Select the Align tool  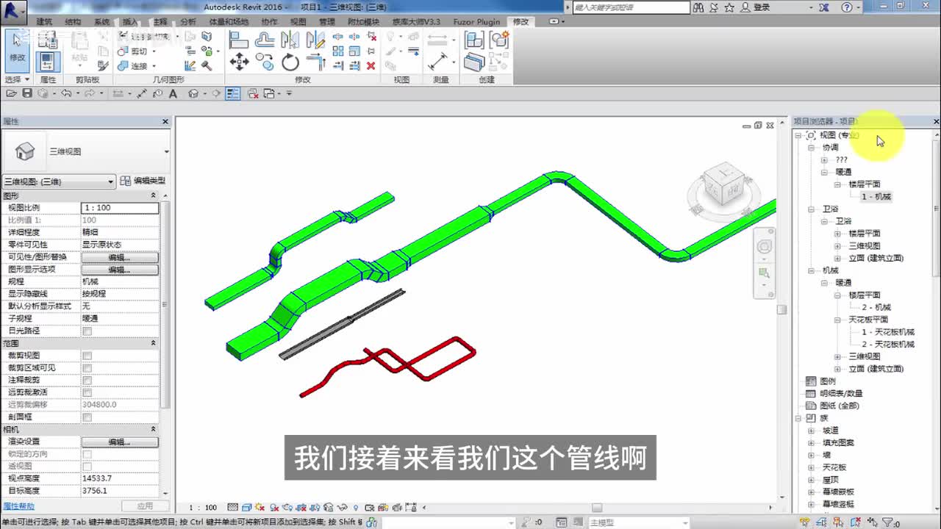click(x=239, y=40)
